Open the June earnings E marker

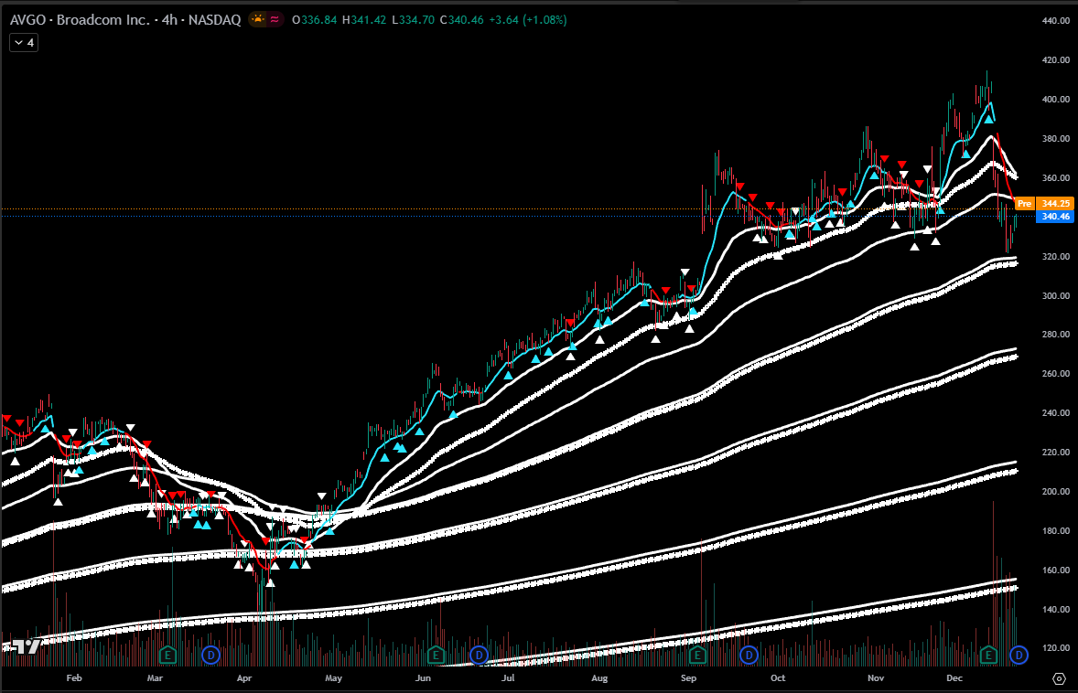436,655
